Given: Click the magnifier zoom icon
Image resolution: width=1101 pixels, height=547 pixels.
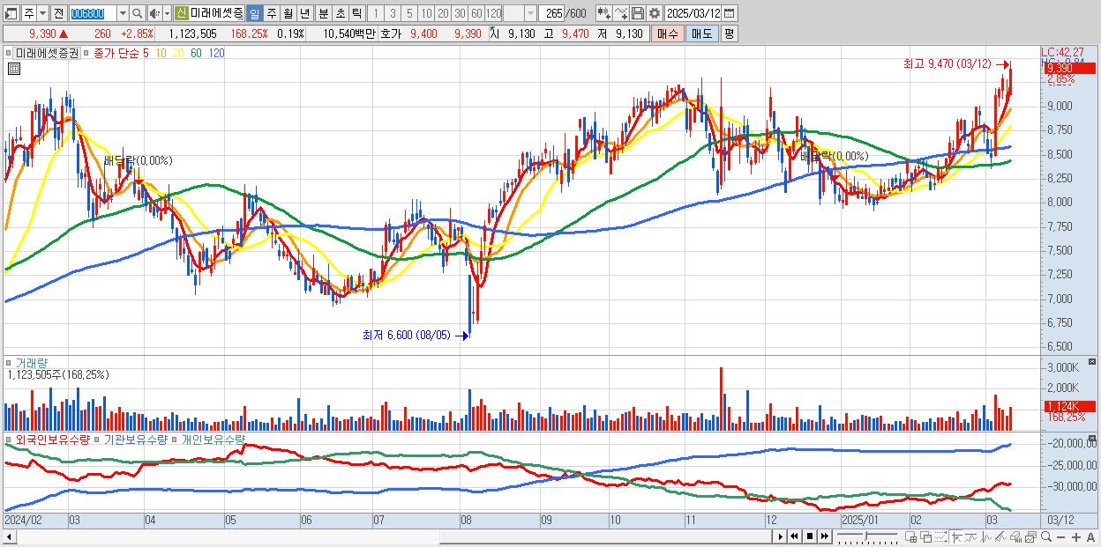Looking at the screenshot, I should point(1046,536).
